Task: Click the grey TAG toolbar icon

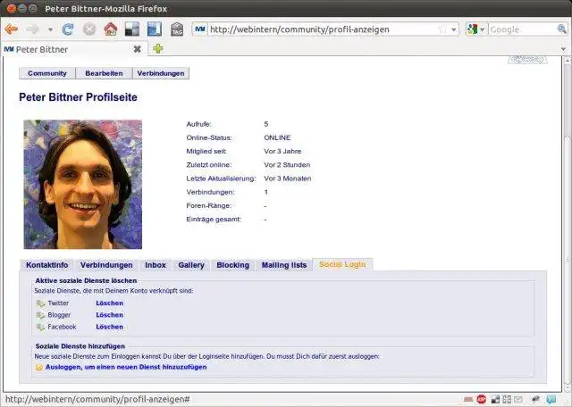Action: coord(177,29)
